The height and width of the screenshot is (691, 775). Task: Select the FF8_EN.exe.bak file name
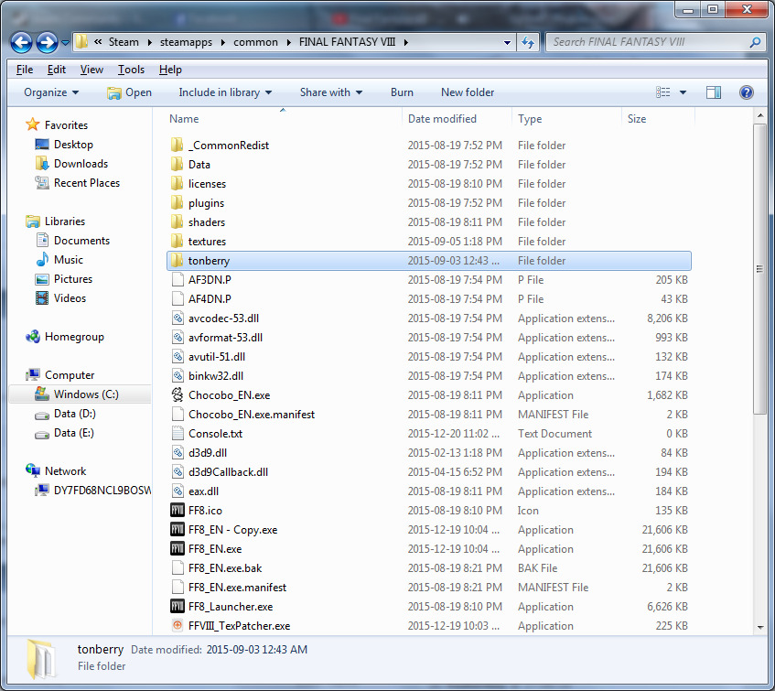click(x=225, y=568)
